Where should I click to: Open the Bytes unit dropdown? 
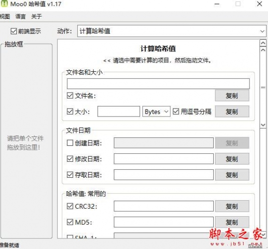click(156, 112)
